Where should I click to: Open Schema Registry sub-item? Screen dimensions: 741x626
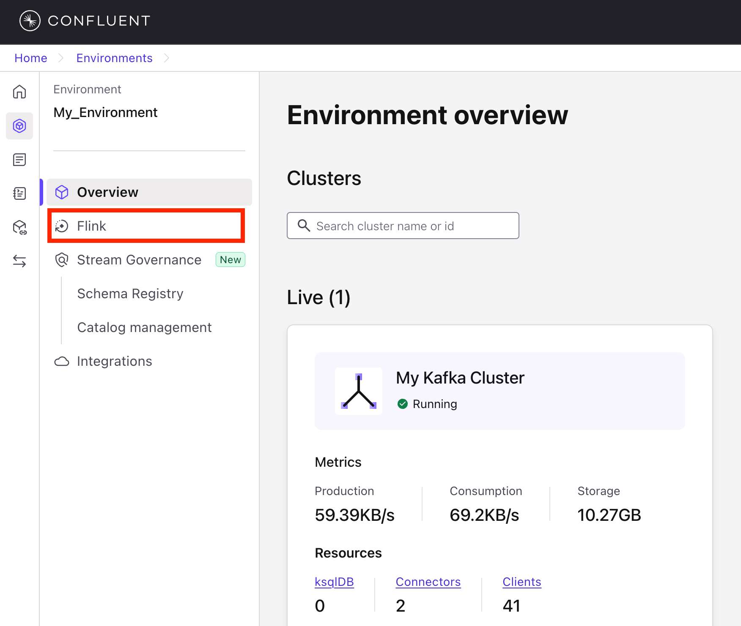pos(130,294)
